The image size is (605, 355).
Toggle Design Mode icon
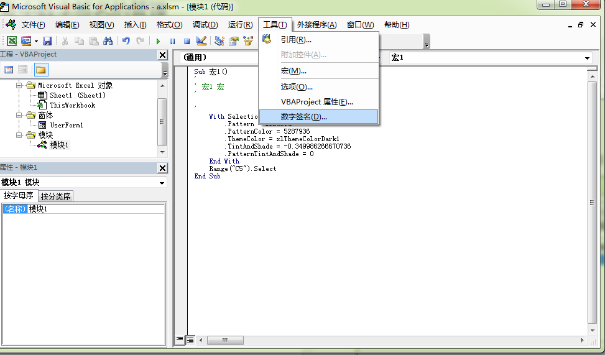pyautogui.click(x=201, y=40)
